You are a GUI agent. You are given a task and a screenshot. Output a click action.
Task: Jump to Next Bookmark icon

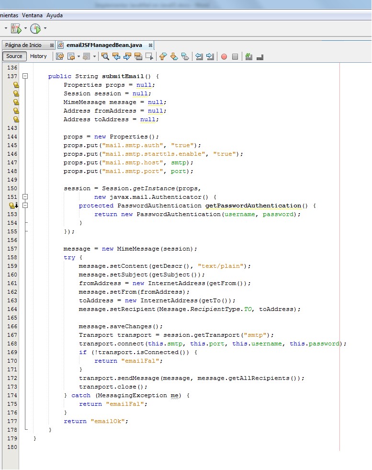[174, 57]
